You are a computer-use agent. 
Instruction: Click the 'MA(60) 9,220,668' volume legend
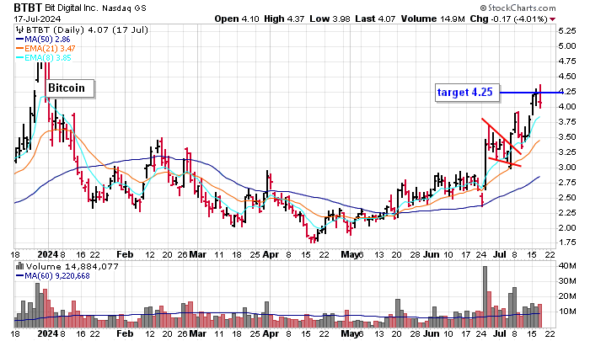coord(52,275)
